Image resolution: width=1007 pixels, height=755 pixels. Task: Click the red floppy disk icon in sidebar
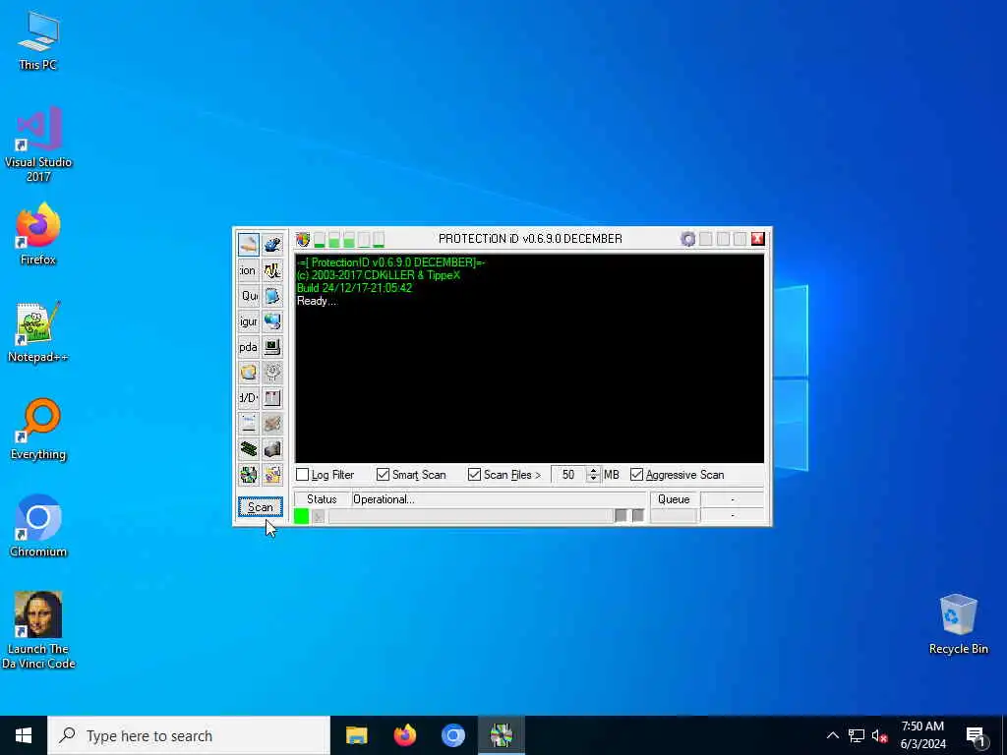(272, 398)
